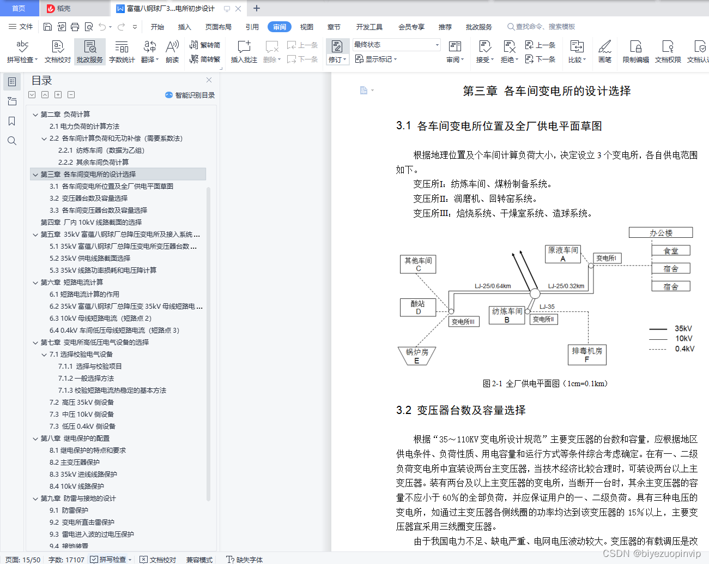Toggle 修订 track changes mode

click(337, 52)
